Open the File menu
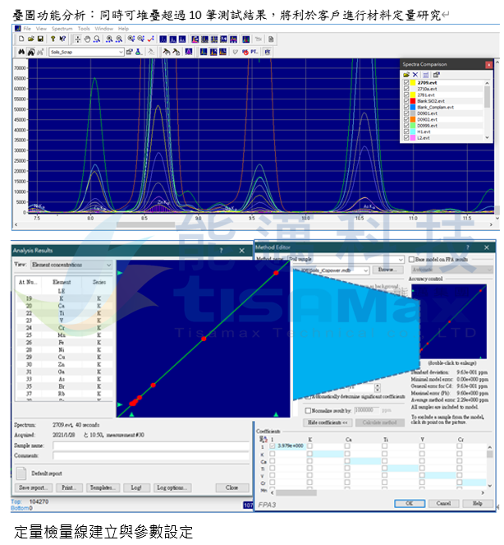The width and height of the screenshot is (504, 545). (27, 29)
